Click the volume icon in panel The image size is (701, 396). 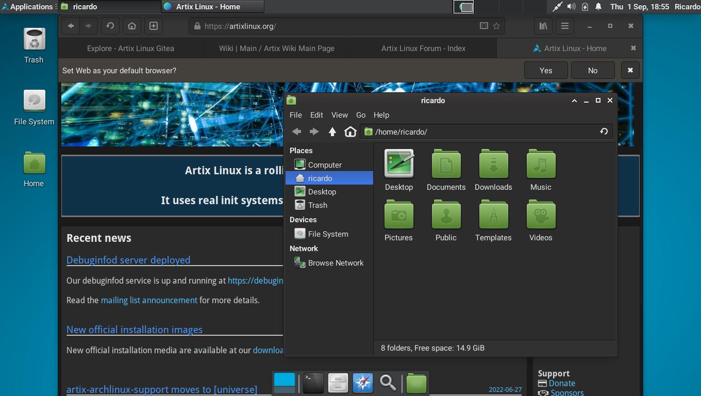tap(571, 7)
